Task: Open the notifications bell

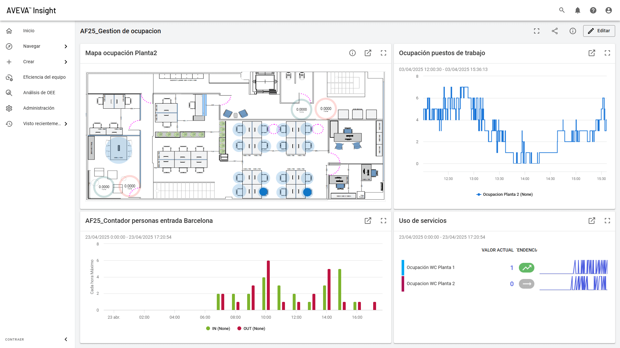Action: click(578, 10)
